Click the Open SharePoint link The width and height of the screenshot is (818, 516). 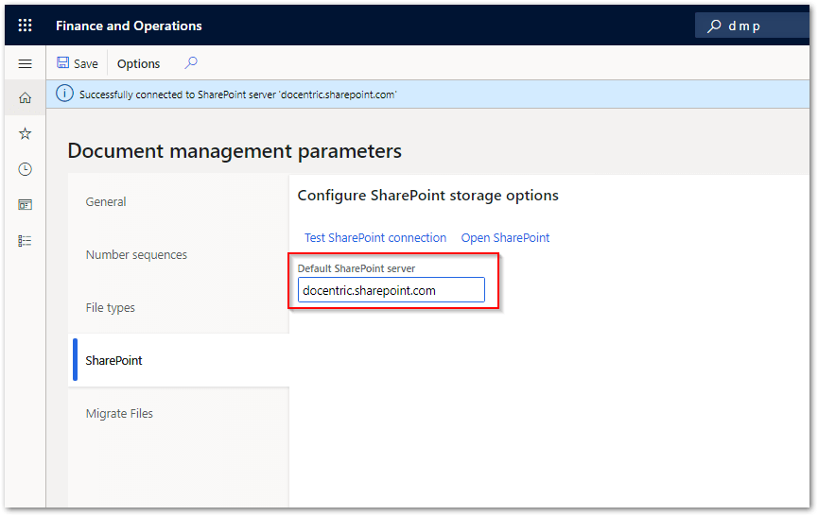(x=505, y=237)
